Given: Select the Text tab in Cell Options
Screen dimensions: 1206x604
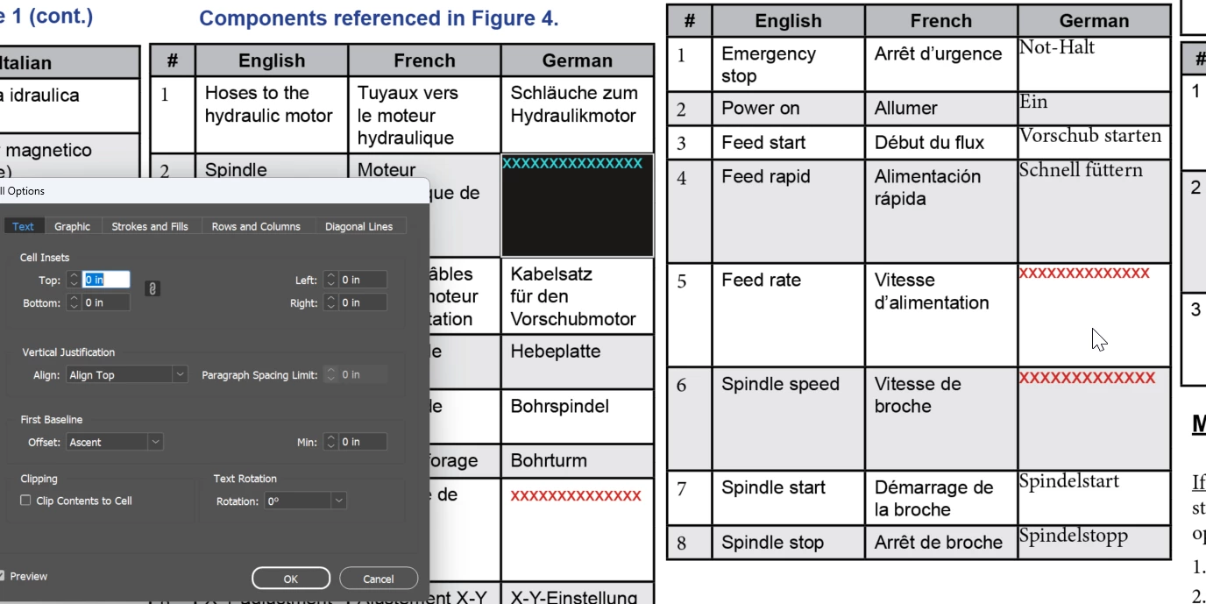Looking at the screenshot, I should (23, 226).
